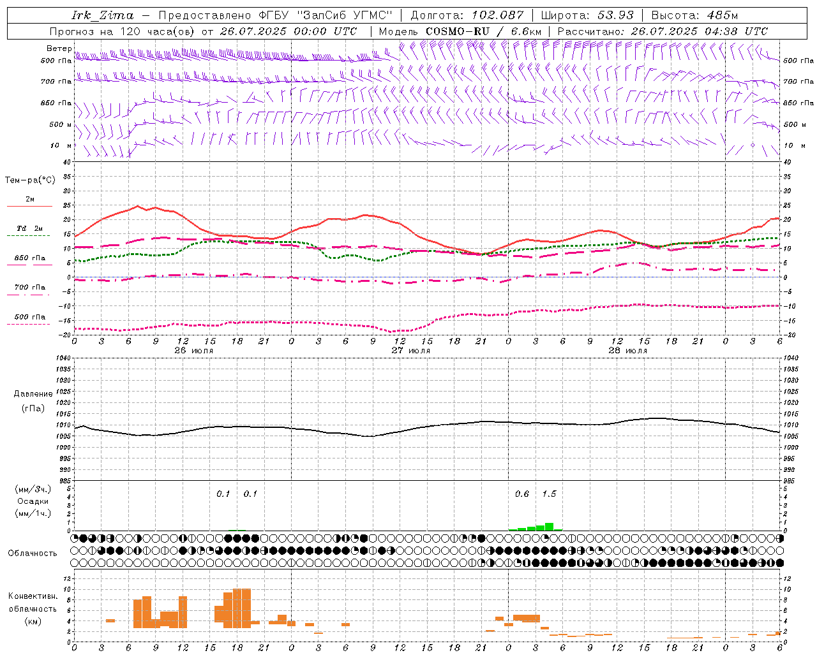Screen dimensions: 817x653
Task: Click the "Долгота: 102.087" header field
Action: coord(467,15)
